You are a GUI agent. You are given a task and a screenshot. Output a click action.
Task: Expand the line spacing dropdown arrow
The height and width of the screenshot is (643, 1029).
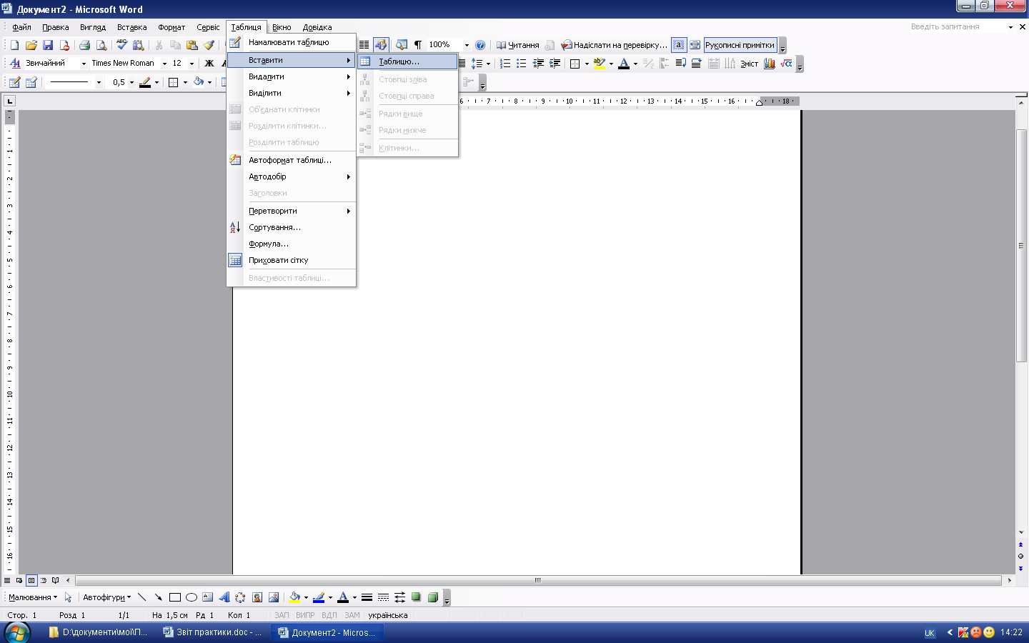[x=488, y=64]
